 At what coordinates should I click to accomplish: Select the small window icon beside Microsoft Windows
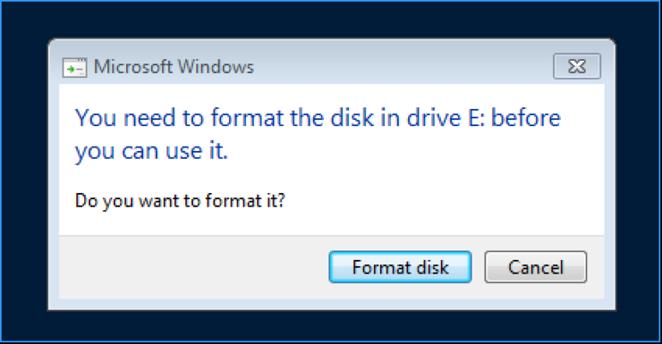[75, 67]
